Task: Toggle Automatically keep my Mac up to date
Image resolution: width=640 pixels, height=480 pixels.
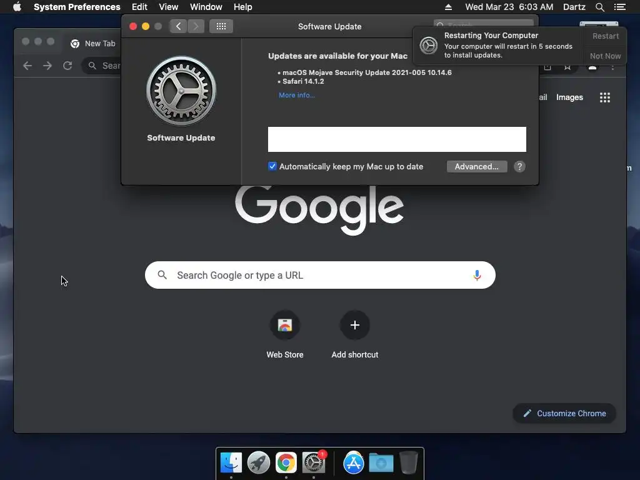Action: pos(272,166)
